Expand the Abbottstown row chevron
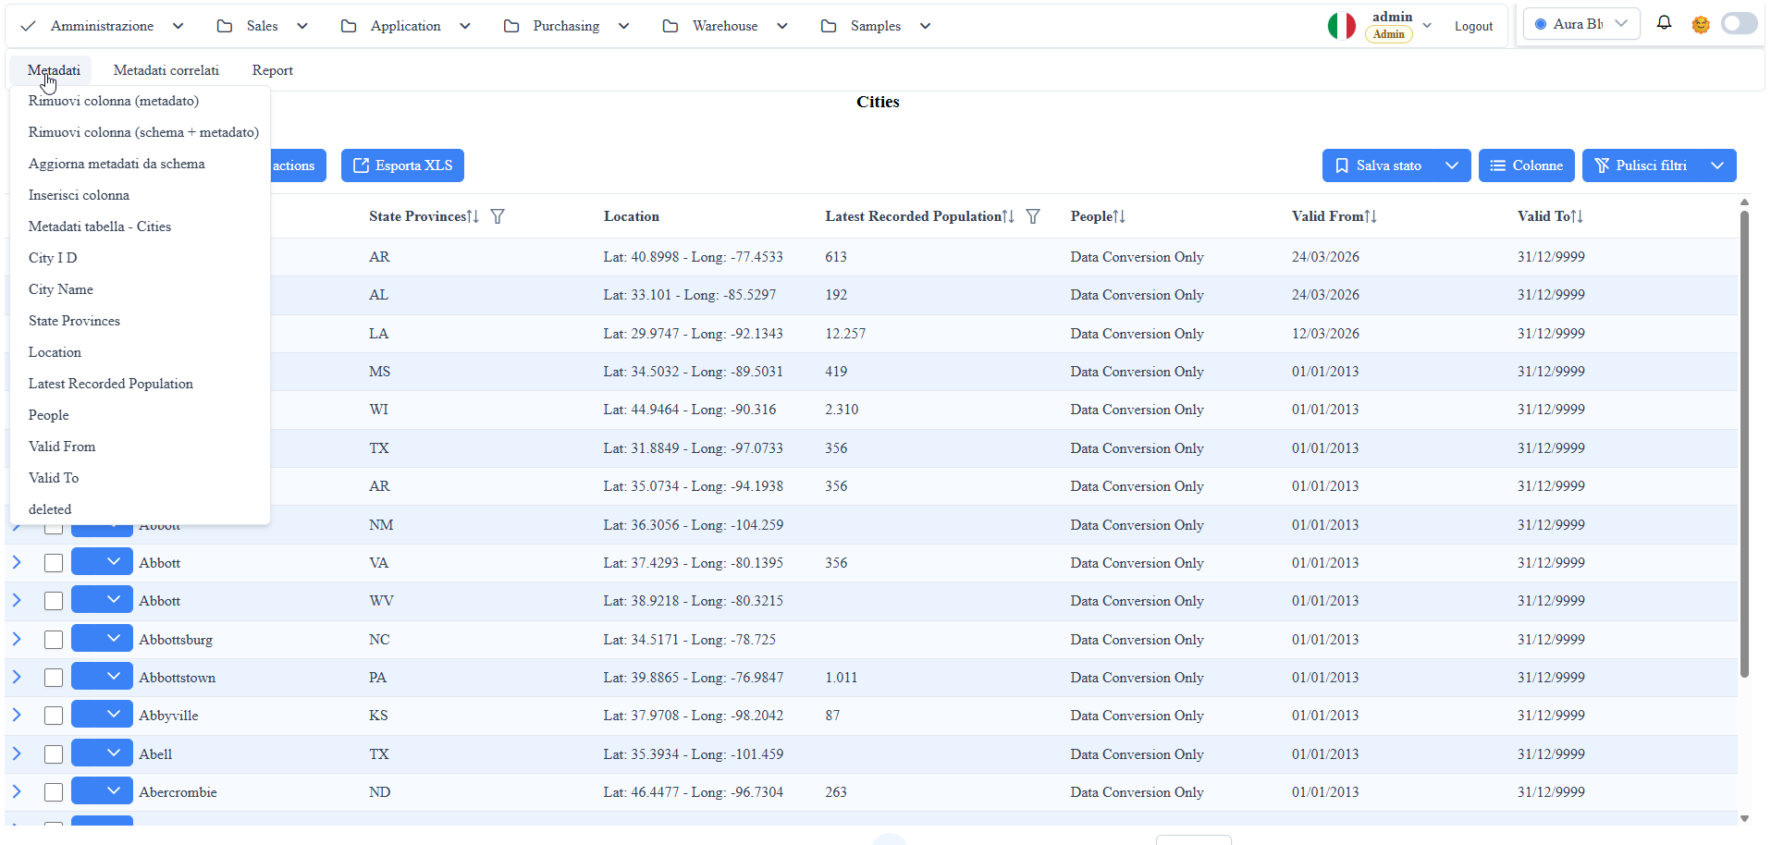1771x845 pixels. (x=17, y=677)
